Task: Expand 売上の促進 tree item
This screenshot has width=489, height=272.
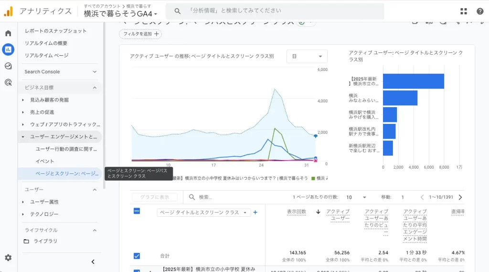Action: [x=23, y=112]
